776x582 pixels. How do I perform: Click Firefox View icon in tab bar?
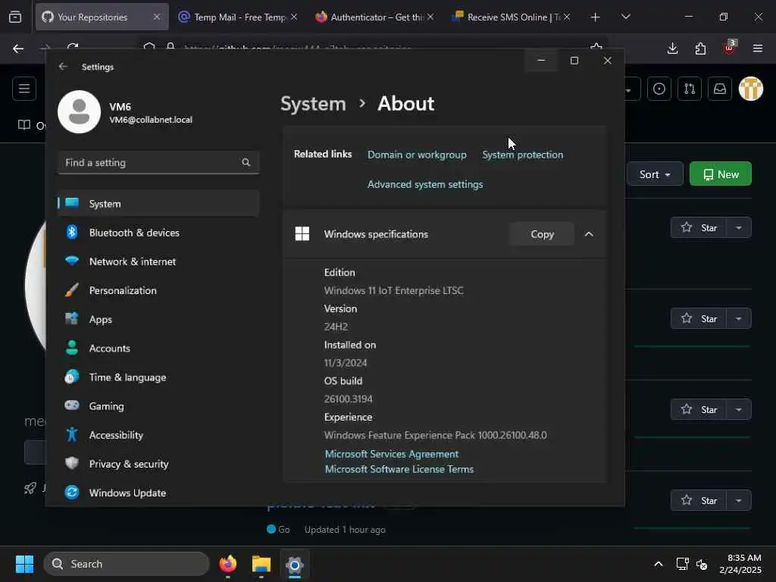[15, 17]
